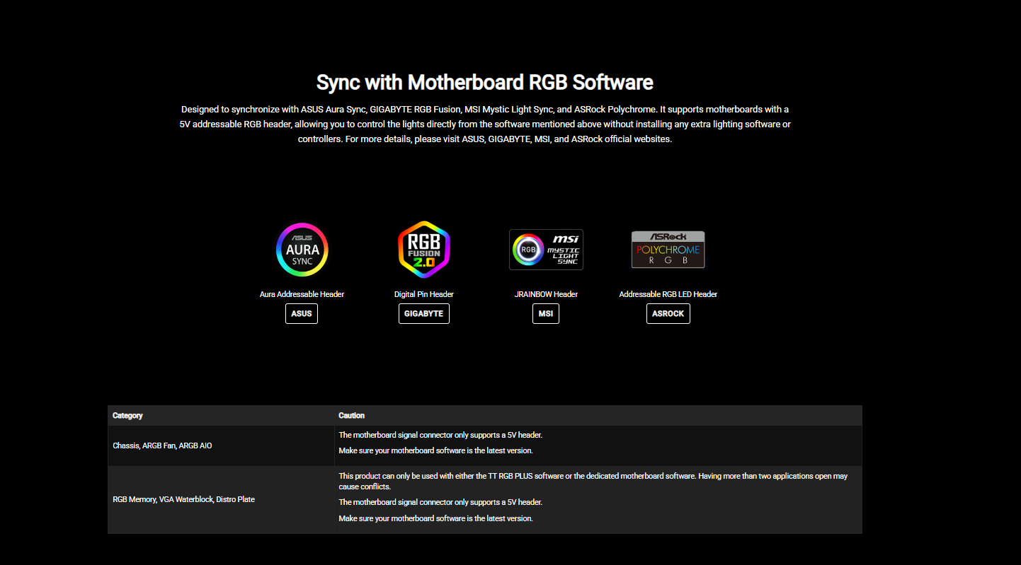1021x565 pixels.
Task: Click the JRAINBOW Header caption
Action: [545, 294]
